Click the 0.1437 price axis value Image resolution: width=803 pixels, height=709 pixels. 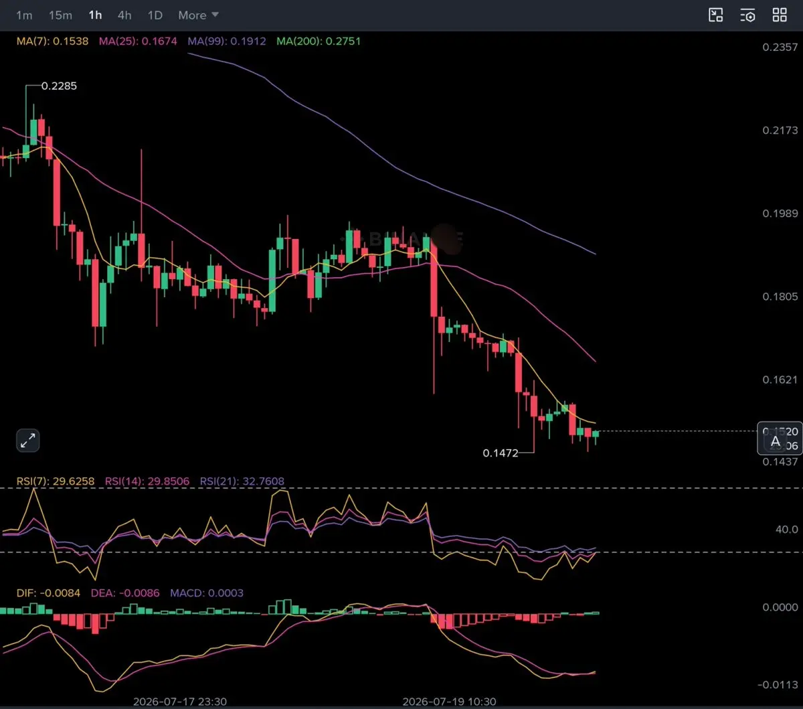click(780, 462)
